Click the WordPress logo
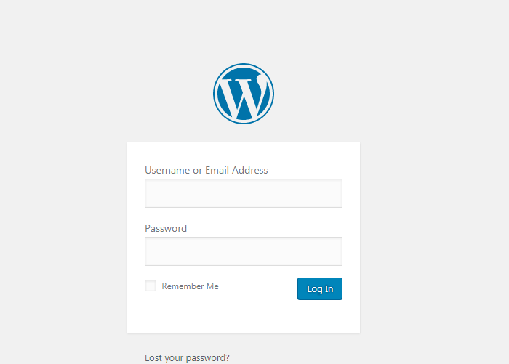This screenshot has height=364, width=509. click(x=244, y=94)
